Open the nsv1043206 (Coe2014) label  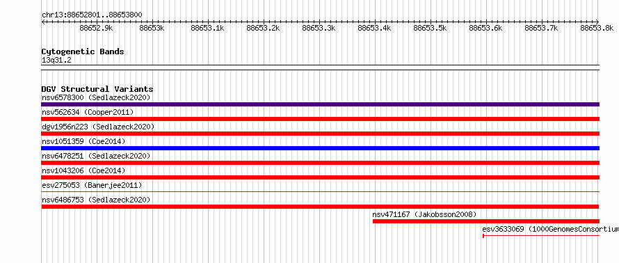click(83, 170)
